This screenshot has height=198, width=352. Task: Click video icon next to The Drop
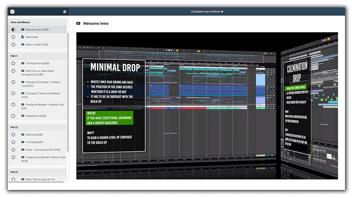pos(23,142)
